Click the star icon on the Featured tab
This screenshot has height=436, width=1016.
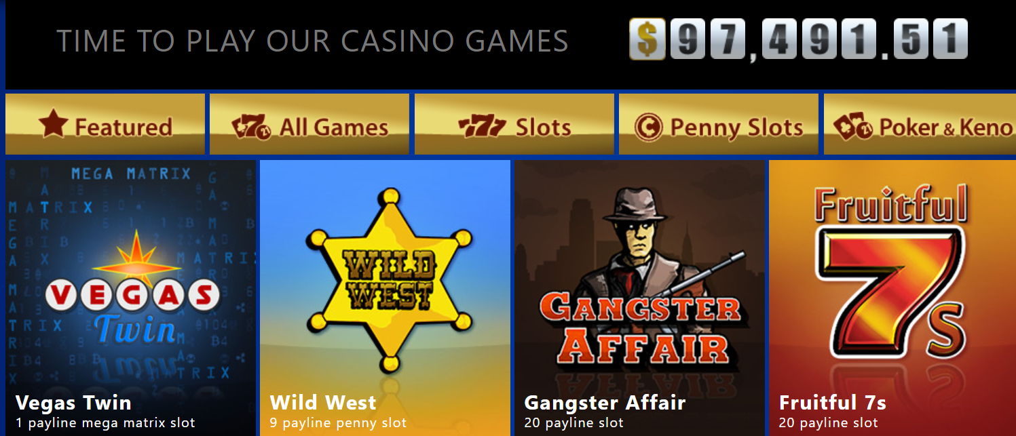coord(54,124)
